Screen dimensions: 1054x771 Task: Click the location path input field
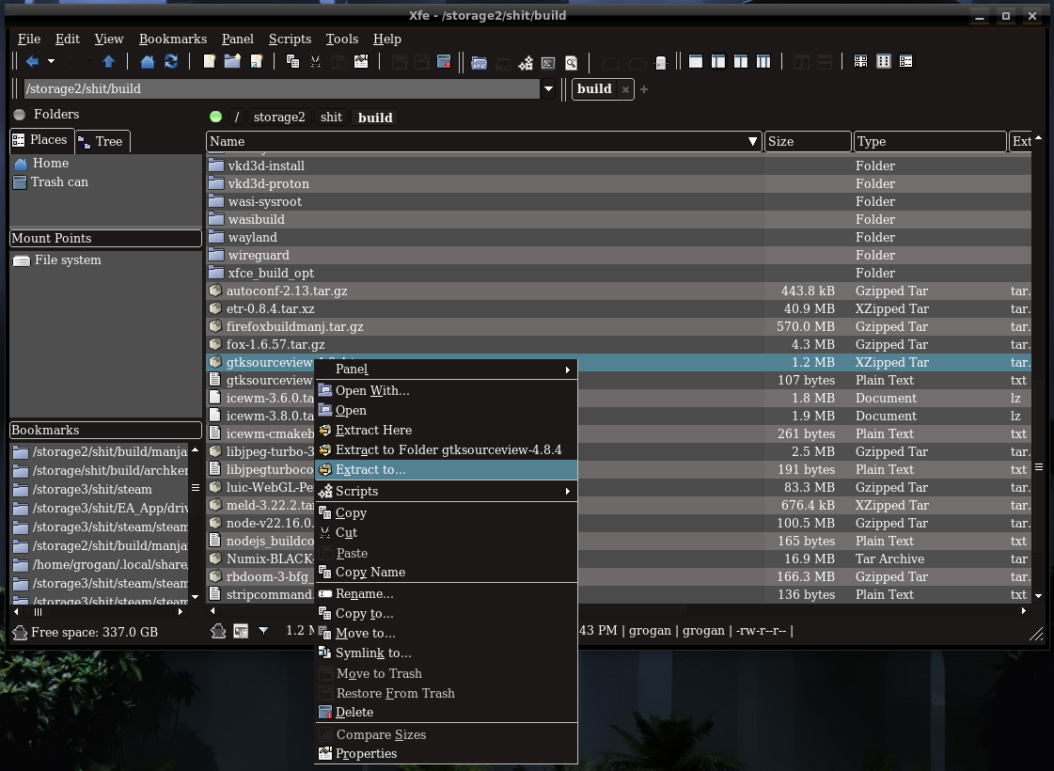click(x=281, y=88)
